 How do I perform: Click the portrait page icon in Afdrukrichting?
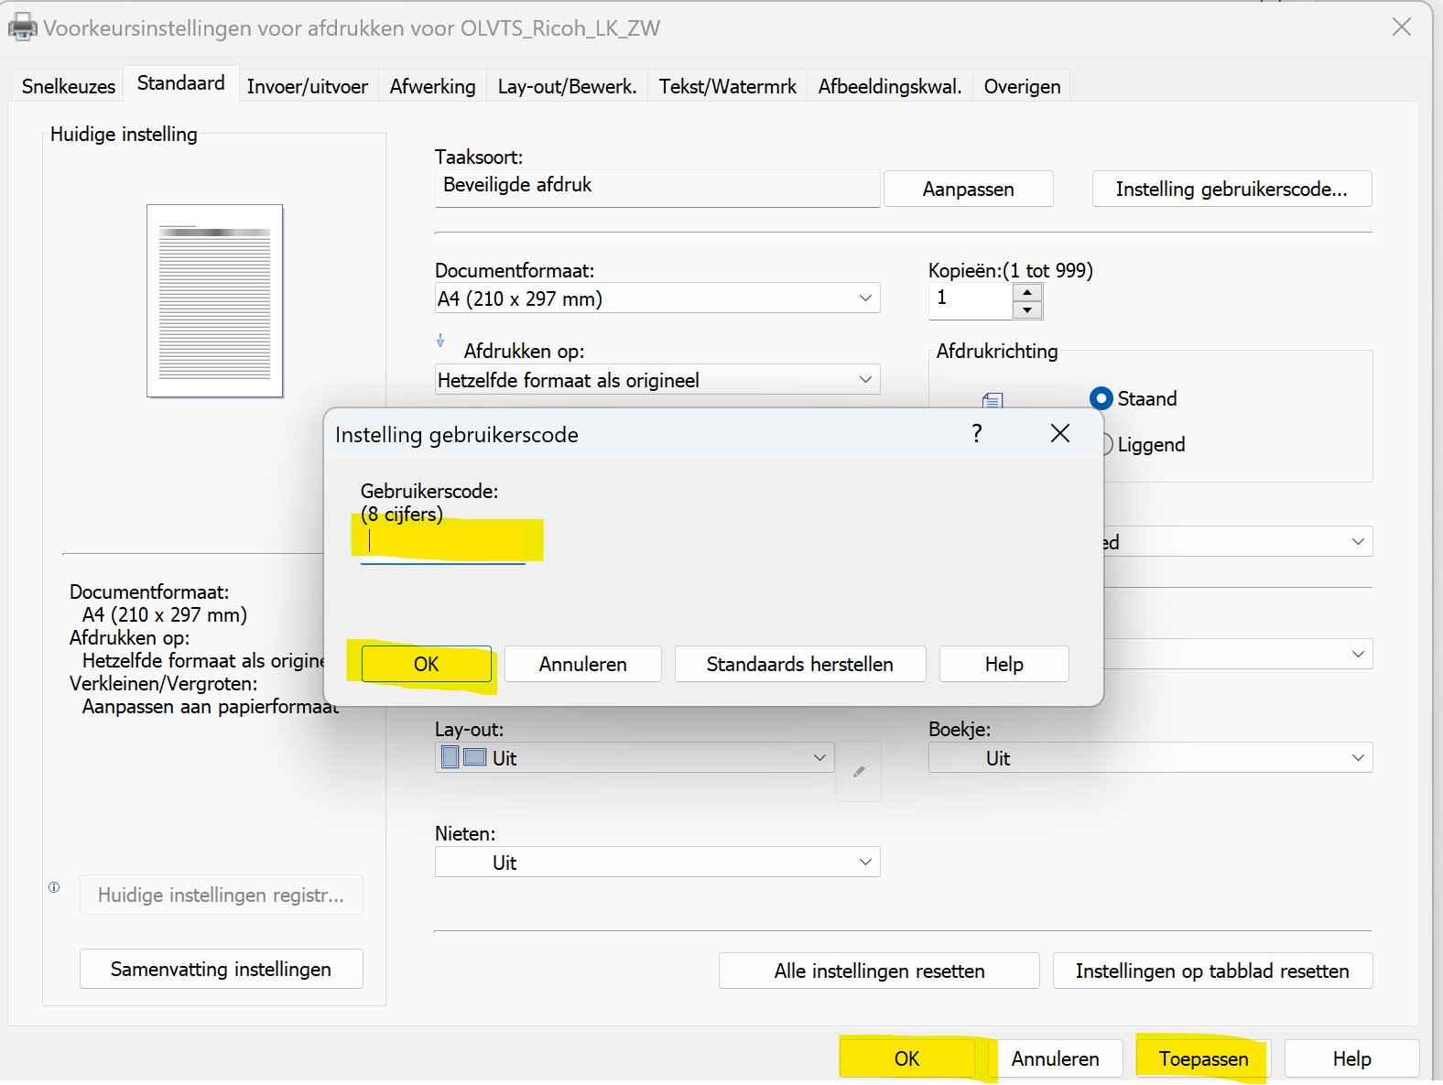click(x=993, y=400)
